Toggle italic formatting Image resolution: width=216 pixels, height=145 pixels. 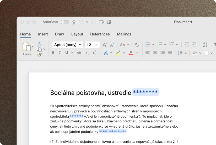pos(60,53)
